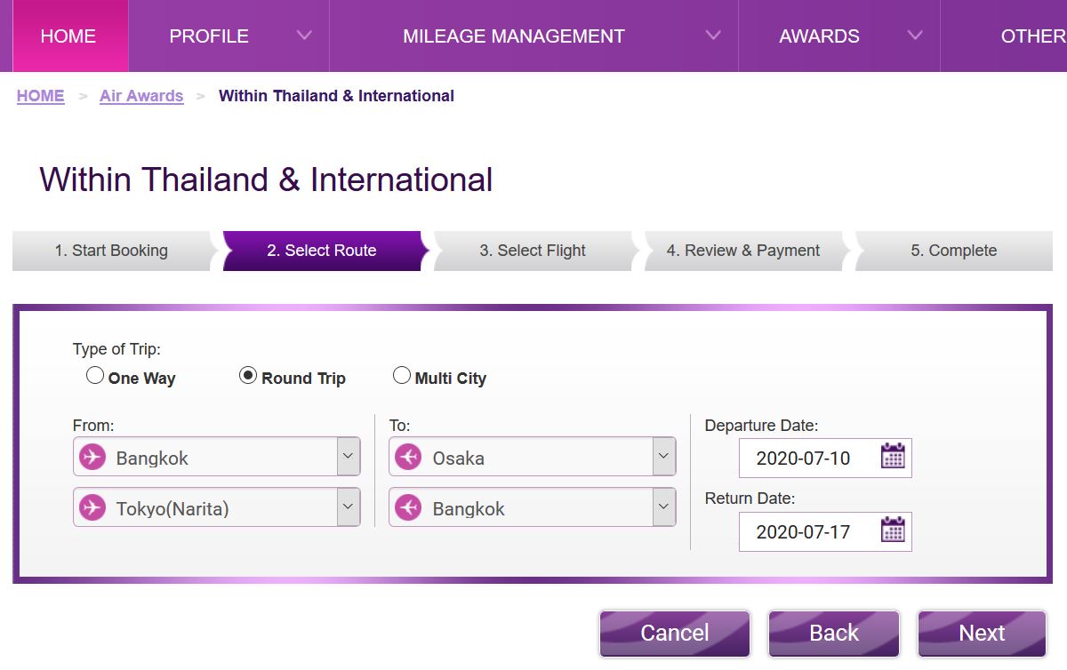Choose the Multi City trip type

click(x=402, y=376)
